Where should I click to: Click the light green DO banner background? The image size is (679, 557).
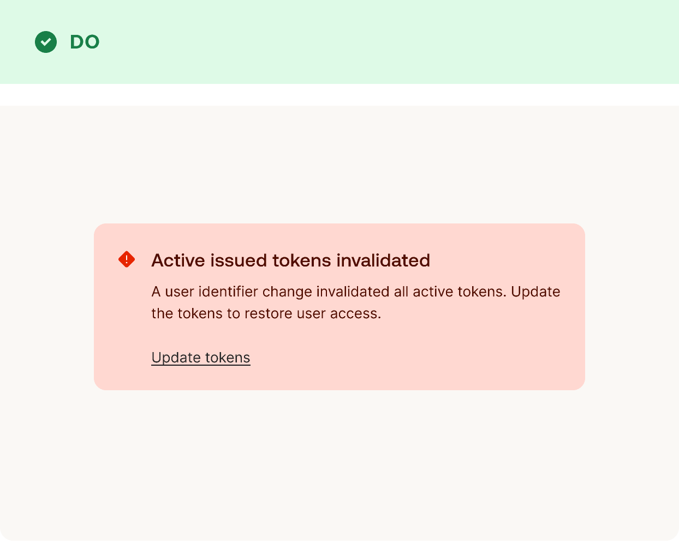[382, 42]
